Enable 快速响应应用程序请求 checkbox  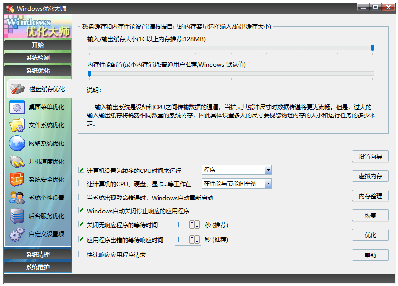click(x=81, y=254)
